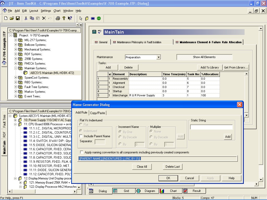Viewport: 267px width, 200px height.
Task: Click the tasks table scroll-down arrow
Action: (x=246, y=115)
